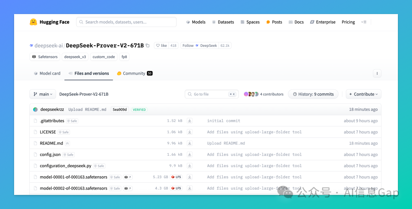The width and height of the screenshot is (412, 209).
Task: Click the Safe badge next to model-00002 safetensors
Action: point(115,188)
